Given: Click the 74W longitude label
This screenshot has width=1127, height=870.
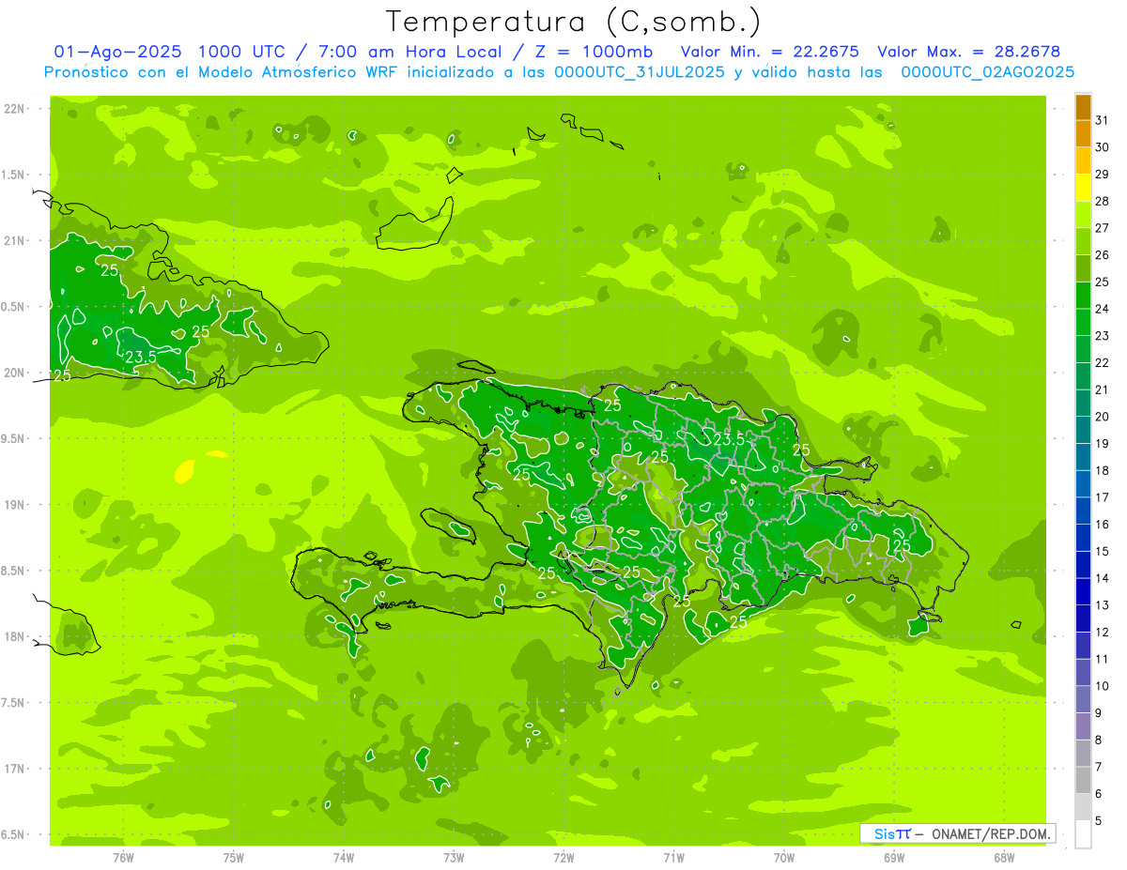Looking at the screenshot, I should point(344,857).
